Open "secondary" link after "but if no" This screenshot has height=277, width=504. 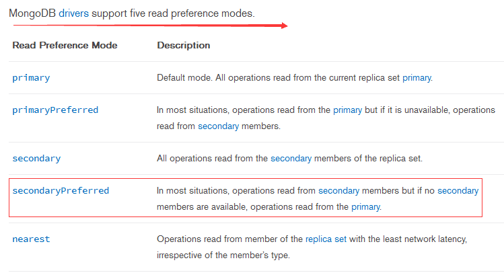tap(458, 190)
